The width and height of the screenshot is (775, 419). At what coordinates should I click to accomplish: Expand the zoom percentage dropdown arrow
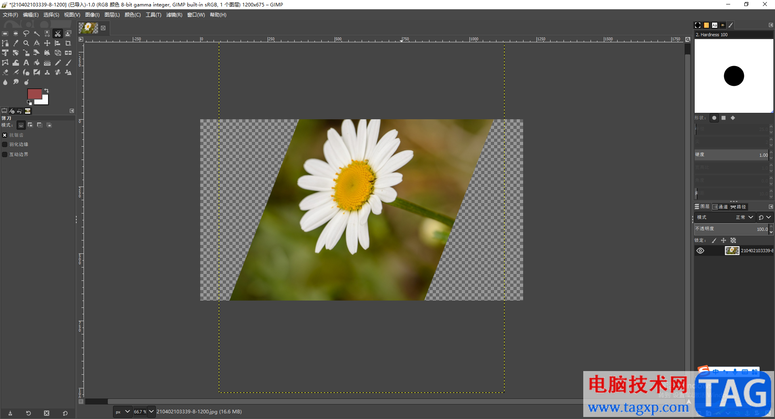151,412
